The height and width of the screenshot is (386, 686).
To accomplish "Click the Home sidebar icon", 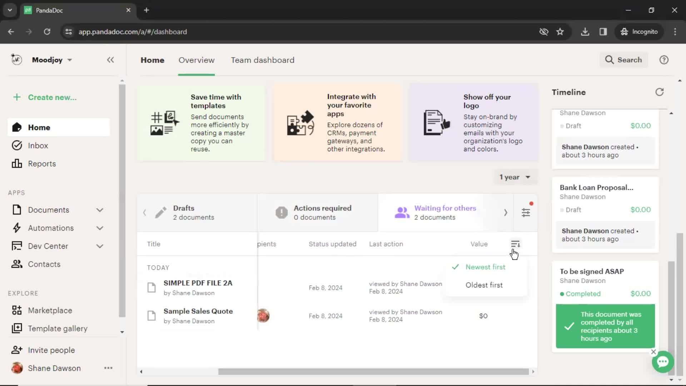I will (x=17, y=128).
